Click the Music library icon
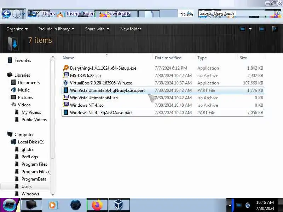 pos(13,90)
